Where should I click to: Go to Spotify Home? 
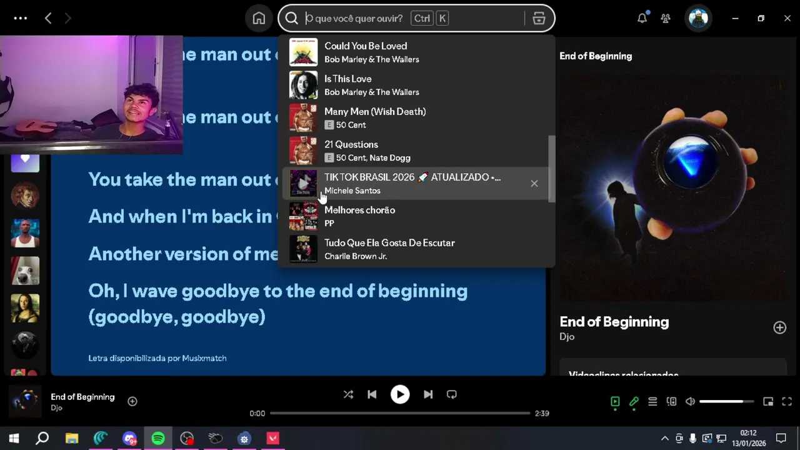[x=259, y=19]
